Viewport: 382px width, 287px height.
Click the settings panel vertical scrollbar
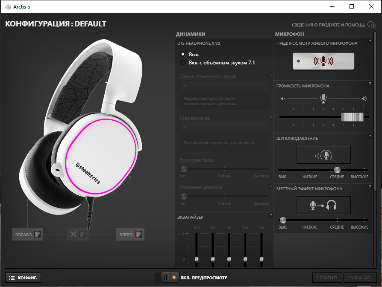[x=375, y=112]
